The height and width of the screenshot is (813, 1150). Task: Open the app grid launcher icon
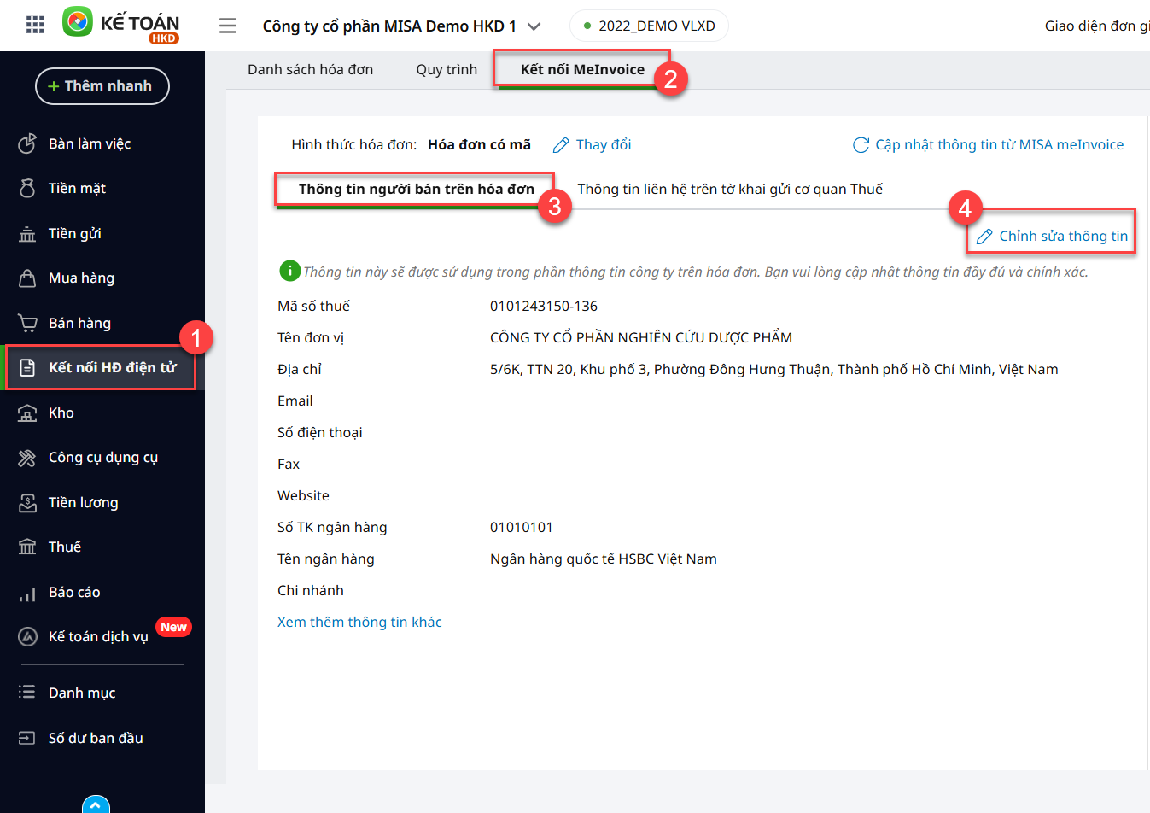(x=35, y=25)
